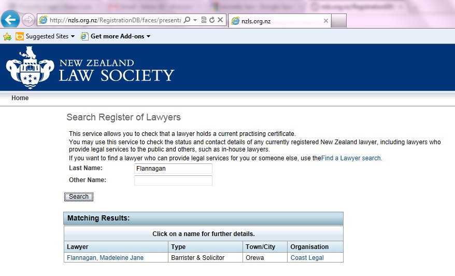
Task: Click the search magnifier in address bar
Action: (x=187, y=20)
